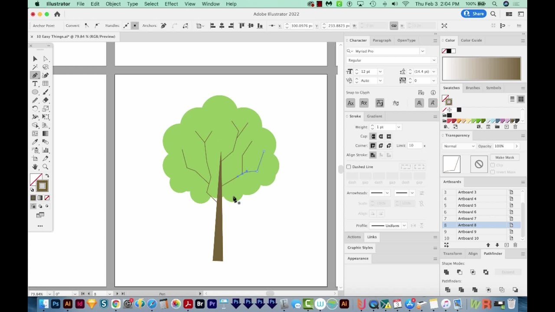The image size is (555, 312).
Task: Activate the Eyedropper tool
Action: (35, 142)
